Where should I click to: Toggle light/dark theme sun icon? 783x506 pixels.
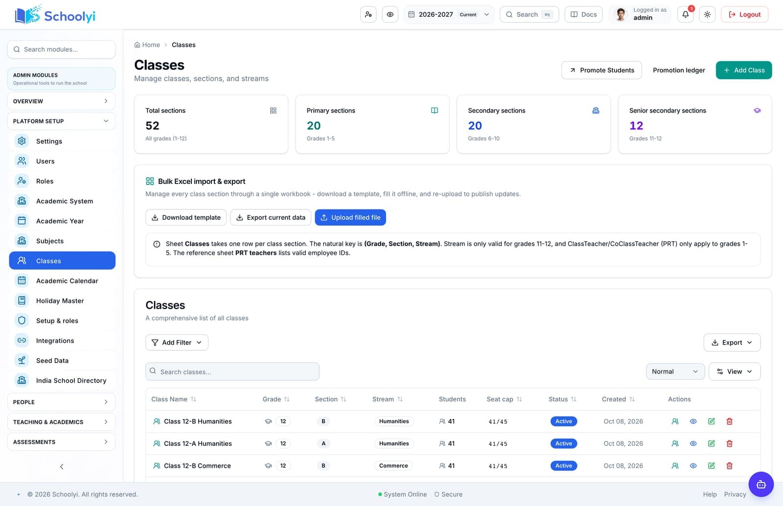(707, 14)
